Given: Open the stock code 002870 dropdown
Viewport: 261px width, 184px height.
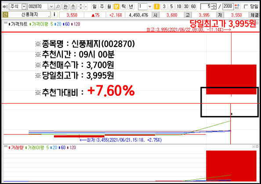Looking at the screenshot, I should coord(51,7).
